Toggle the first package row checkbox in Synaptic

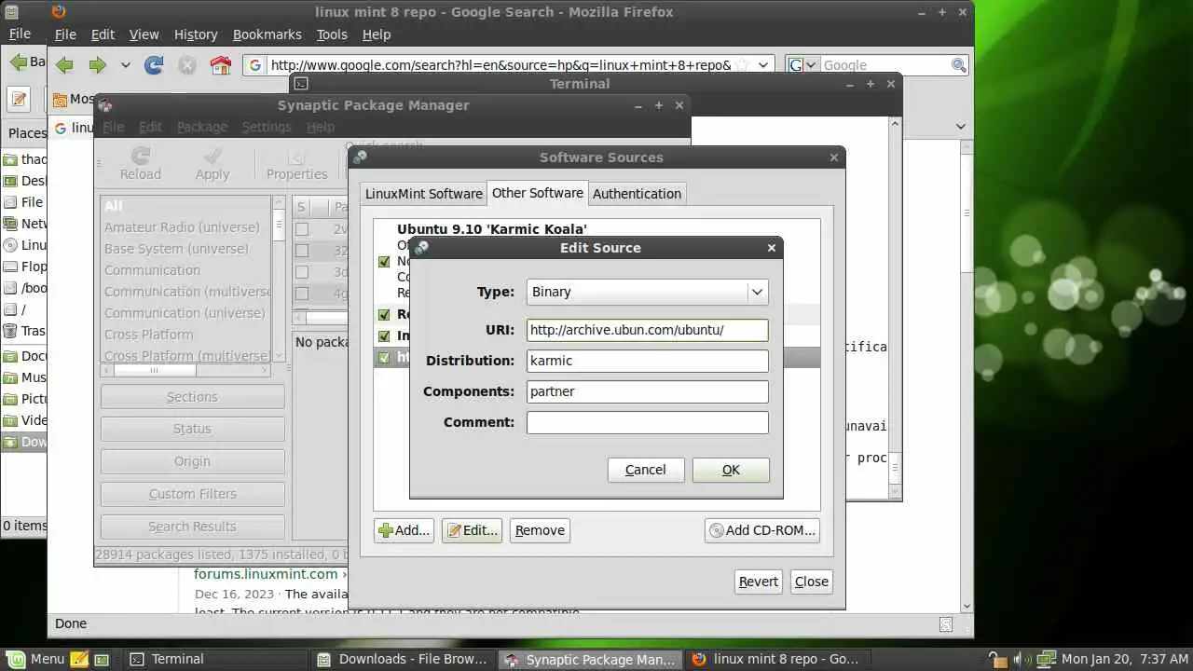tap(302, 228)
